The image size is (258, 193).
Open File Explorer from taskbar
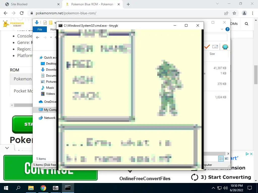(x=31, y=188)
